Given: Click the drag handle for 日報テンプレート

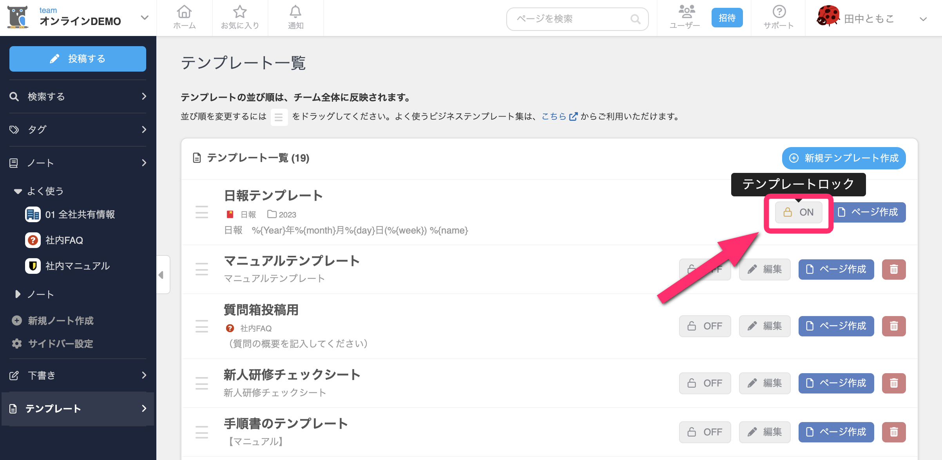Looking at the screenshot, I should [x=202, y=212].
